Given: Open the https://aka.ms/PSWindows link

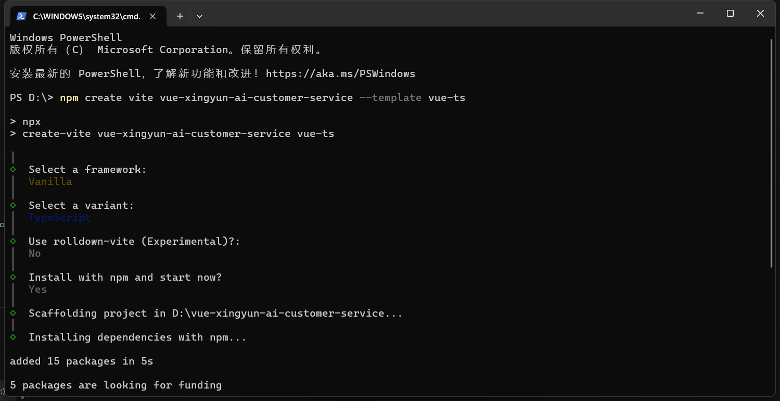Looking at the screenshot, I should [x=340, y=74].
